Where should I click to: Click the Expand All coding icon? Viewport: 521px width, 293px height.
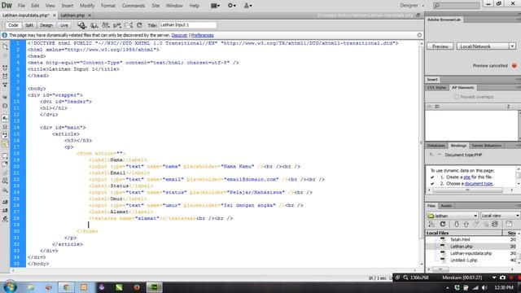click(x=5, y=85)
